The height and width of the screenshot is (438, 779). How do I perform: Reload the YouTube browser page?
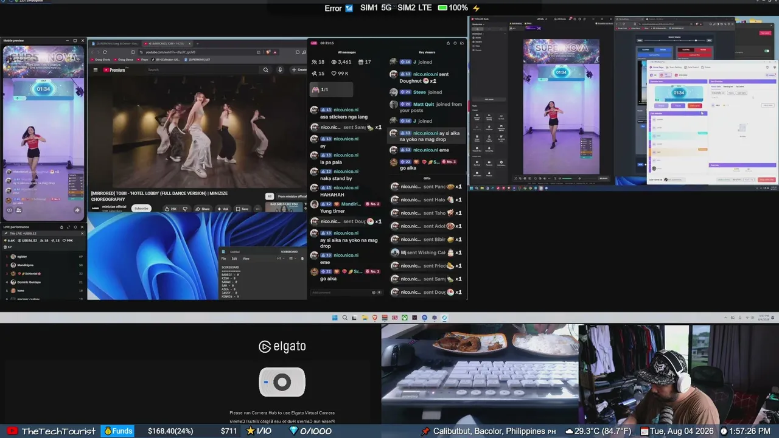pos(105,52)
